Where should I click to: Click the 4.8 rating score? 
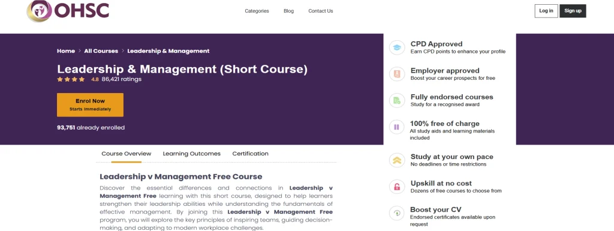(x=95, y=79)
